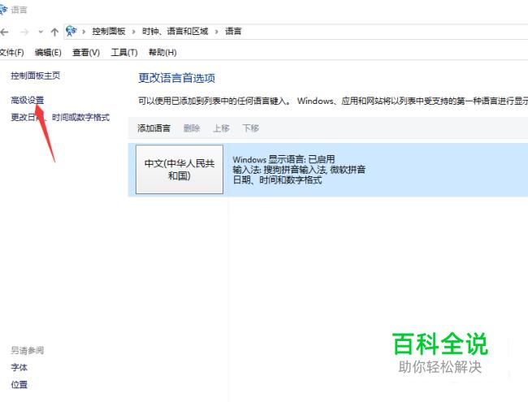Go to 控制面板主页 link
Screen dimensions: 528x402
click(x=36, y=76)
